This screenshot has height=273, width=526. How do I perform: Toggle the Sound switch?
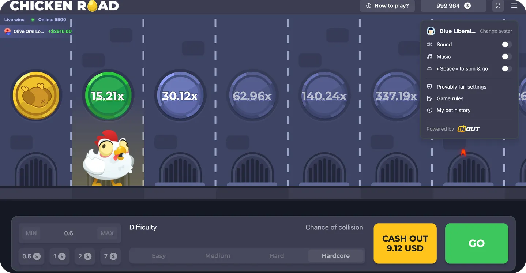tap(507, 45)
